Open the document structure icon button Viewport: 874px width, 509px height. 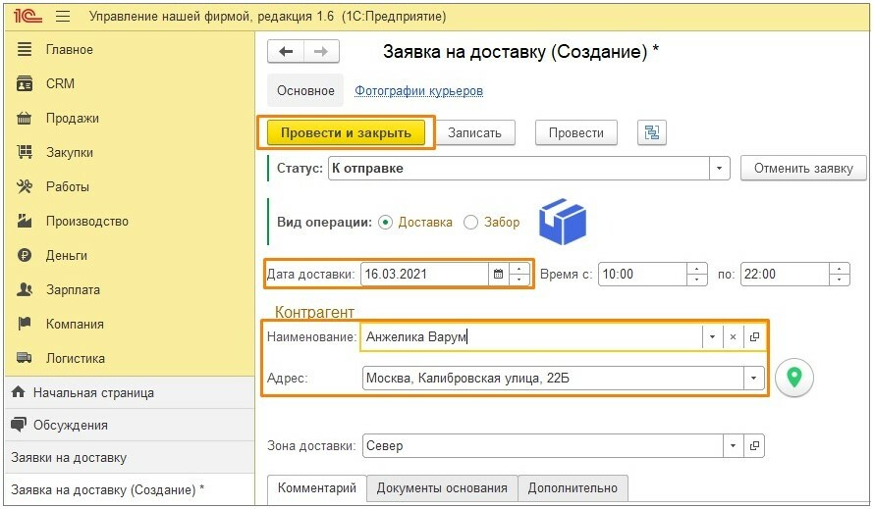[x=652, y=132]
